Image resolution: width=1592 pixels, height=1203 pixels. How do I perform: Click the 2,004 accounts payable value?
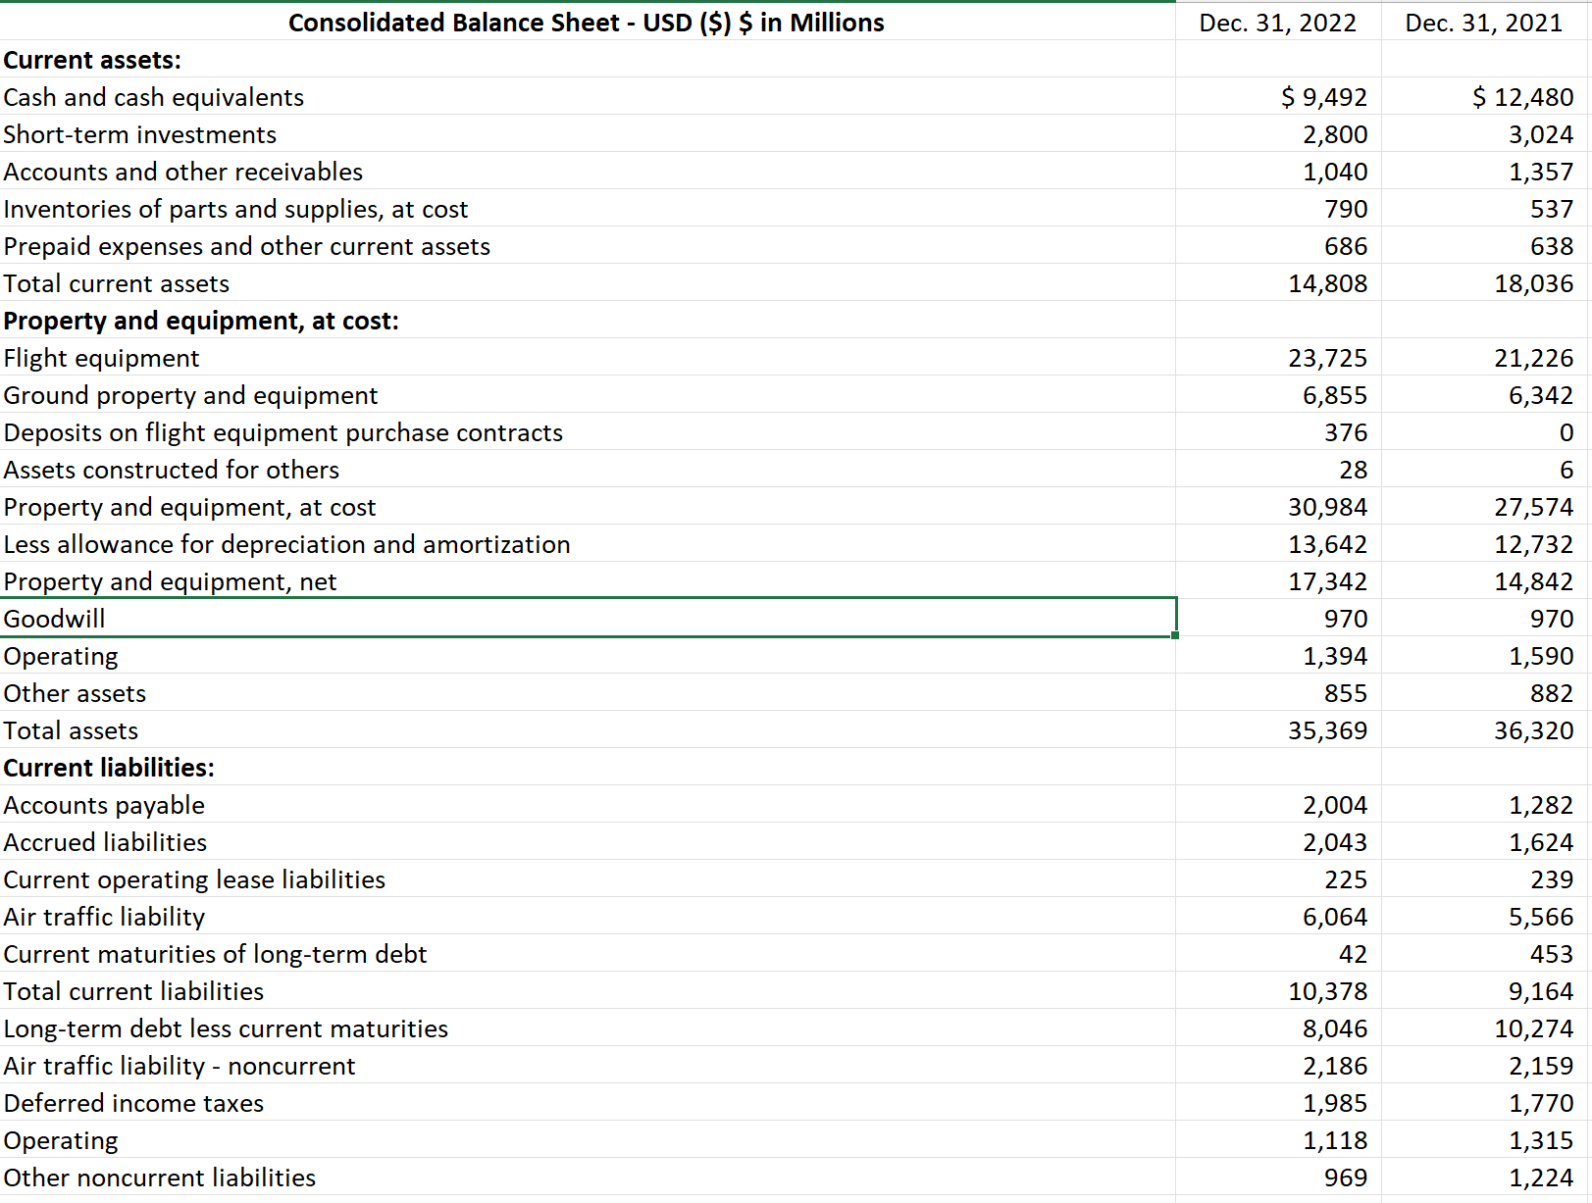click(1335, 805)
